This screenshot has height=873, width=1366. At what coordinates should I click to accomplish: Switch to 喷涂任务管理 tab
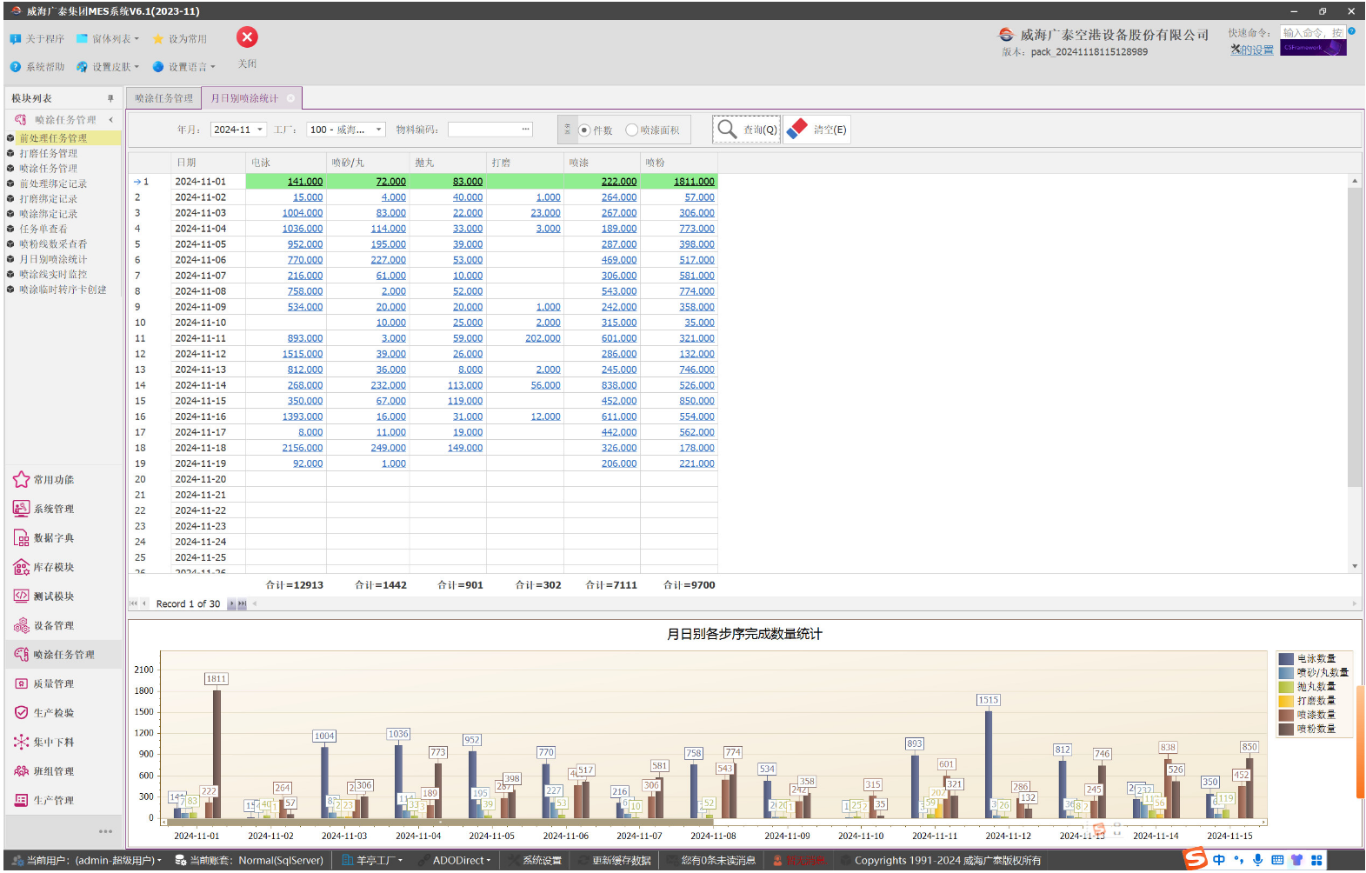(x=163, y=98)
